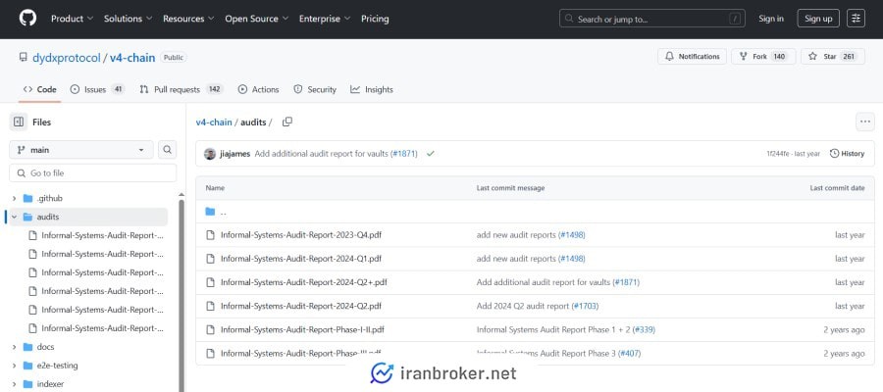Switch to the Pull requests tab
This screenshot has height=392, width=883.
[182, 89]
